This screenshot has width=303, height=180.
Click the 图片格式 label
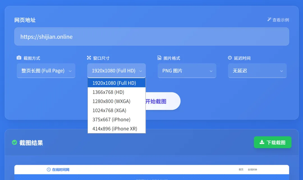pyautogui.click(x=172, y=58)
